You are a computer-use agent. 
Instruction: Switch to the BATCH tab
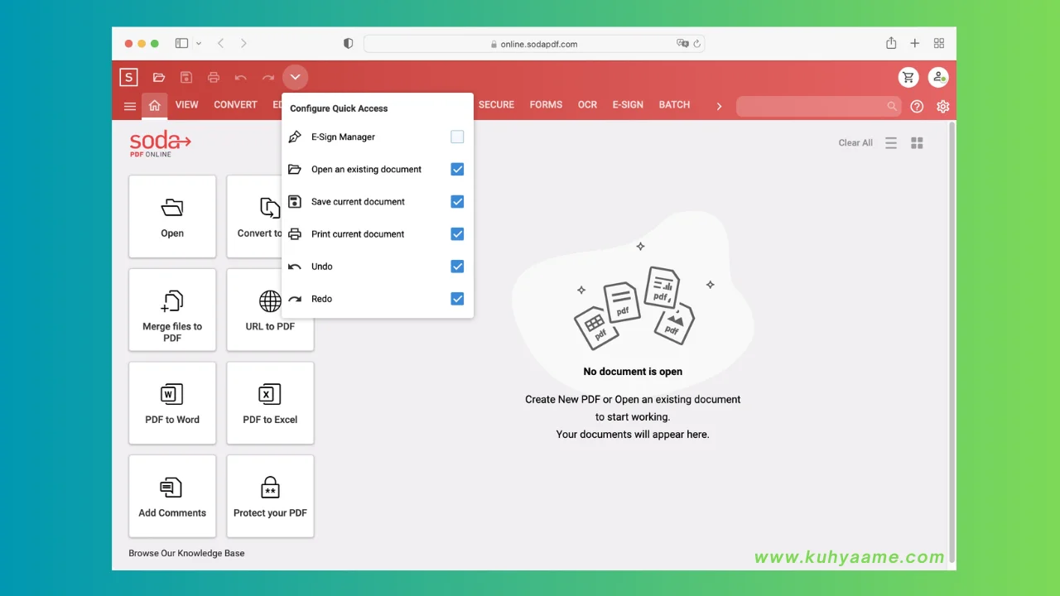[x=674, y=105]
